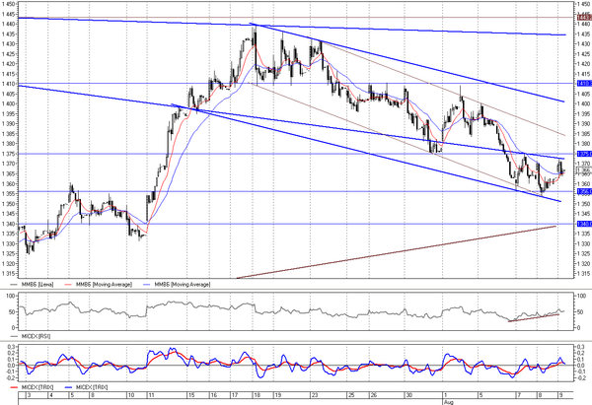Select date label 25 on the time axis
The image size is (592, 405).
click(351, 395)
